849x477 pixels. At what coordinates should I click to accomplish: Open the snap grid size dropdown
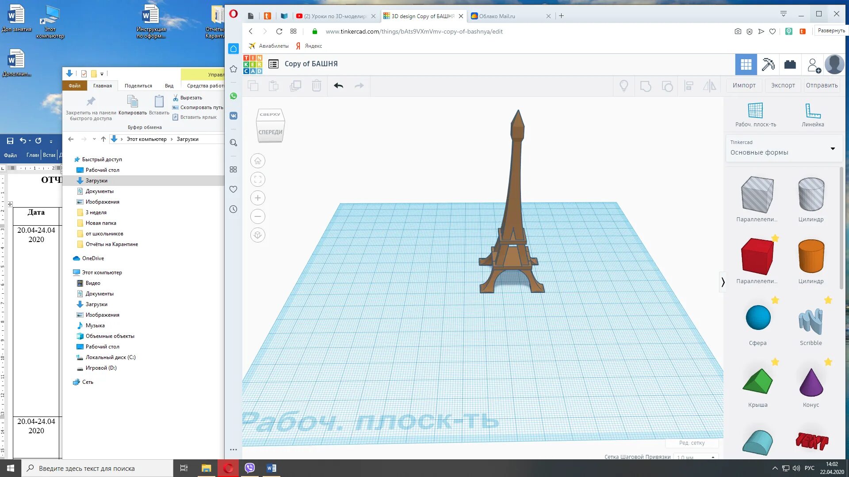pyautogui.click(x=697, y=457)
